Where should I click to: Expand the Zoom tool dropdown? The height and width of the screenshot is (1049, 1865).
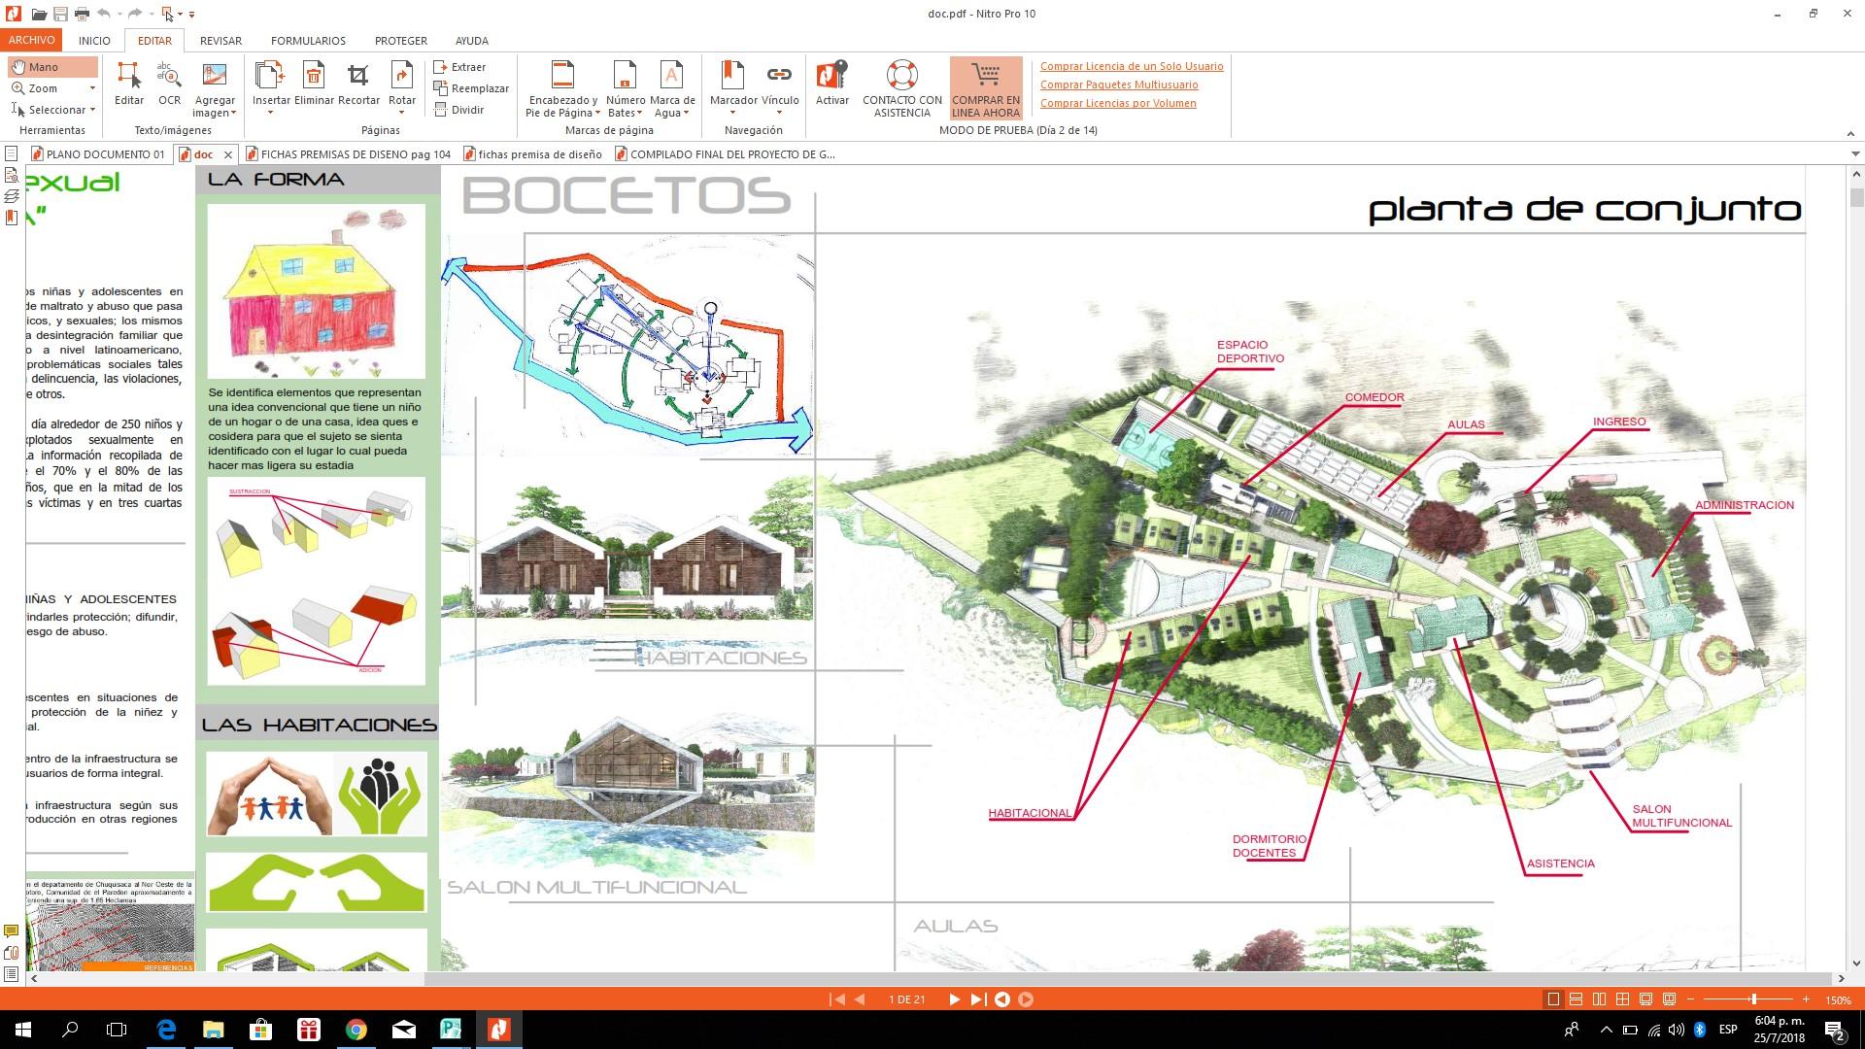click(92, 88)
